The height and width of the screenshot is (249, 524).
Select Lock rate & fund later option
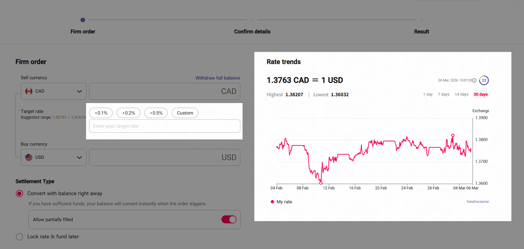[x=19, y=237]
